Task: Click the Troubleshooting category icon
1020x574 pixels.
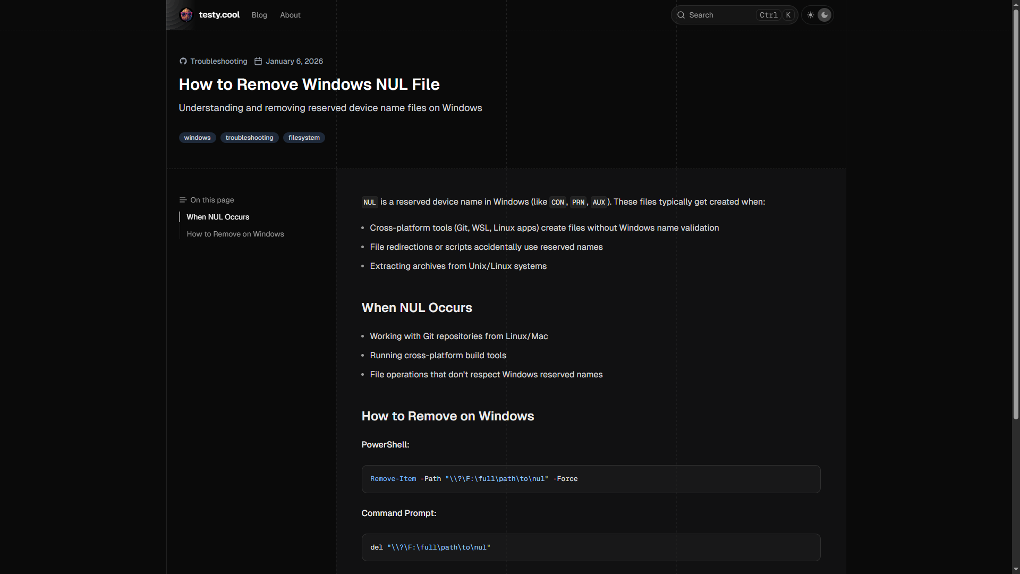Action: (183, 61)
